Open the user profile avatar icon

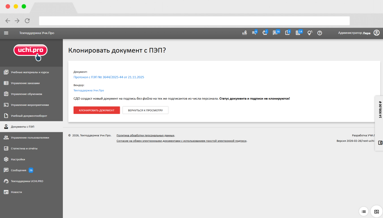pyautogui.click(x=377, y=33)
